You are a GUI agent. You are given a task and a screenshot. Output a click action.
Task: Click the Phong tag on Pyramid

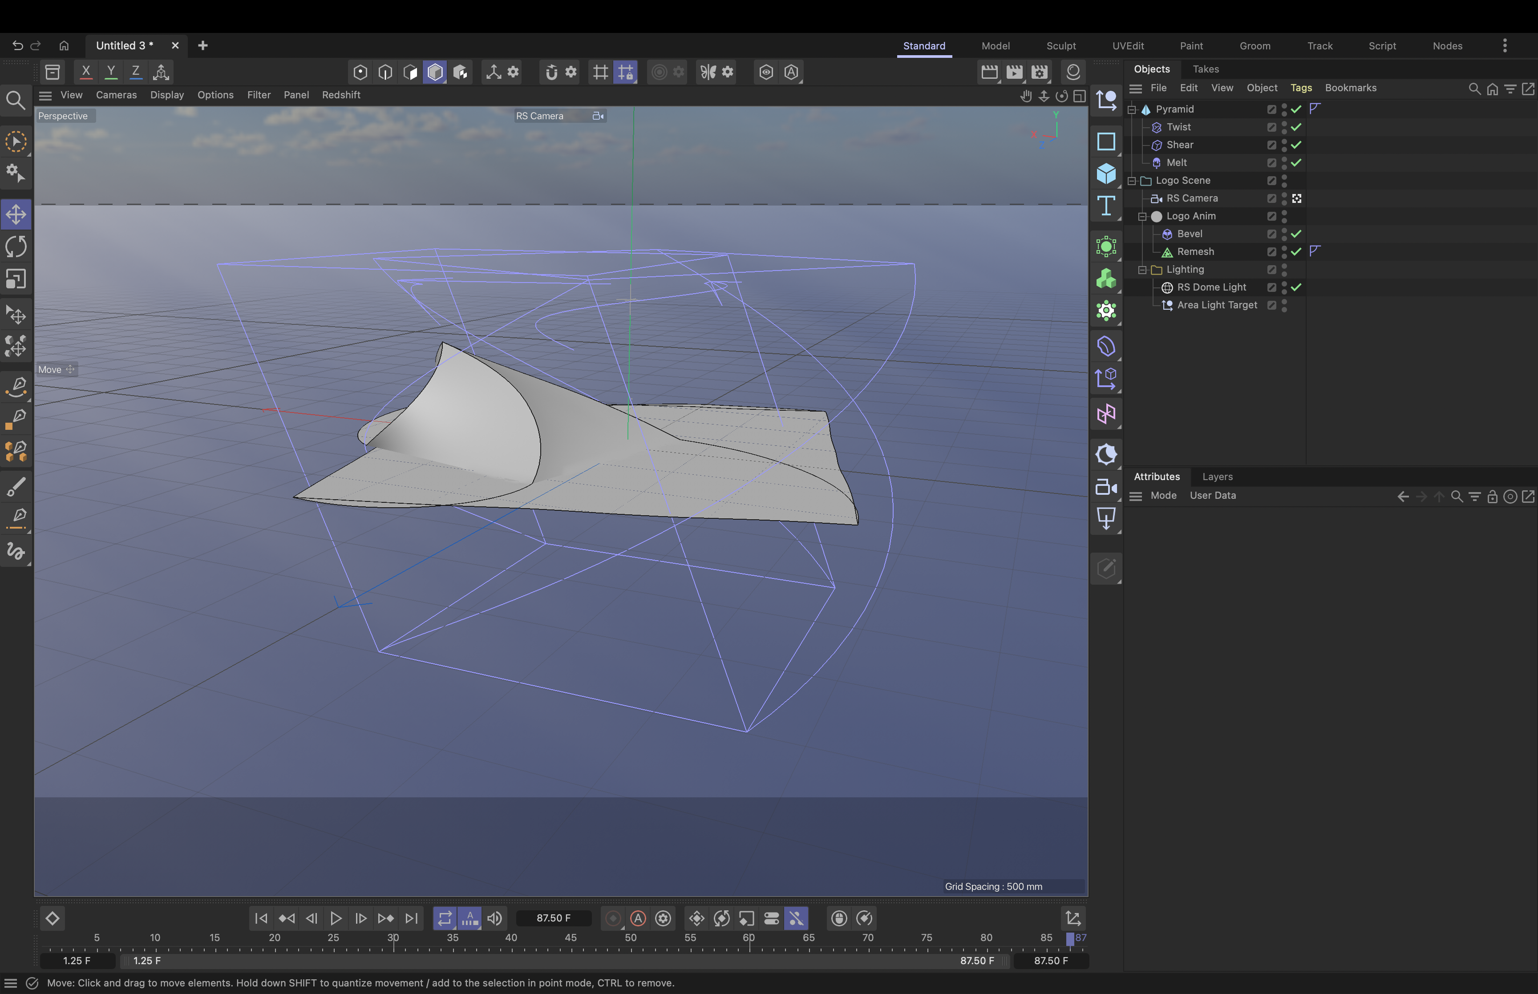1315,109
